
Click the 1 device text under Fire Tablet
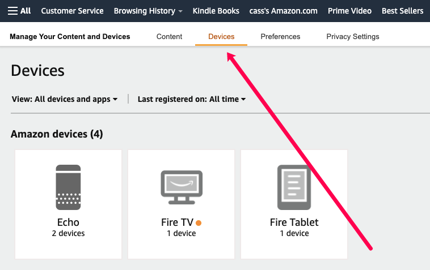point(294,233)
